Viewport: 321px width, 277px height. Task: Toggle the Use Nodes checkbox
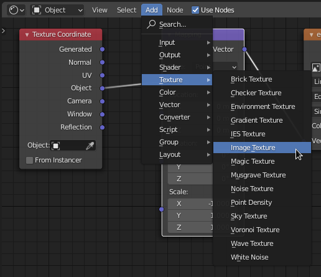[x=195, y=10]
